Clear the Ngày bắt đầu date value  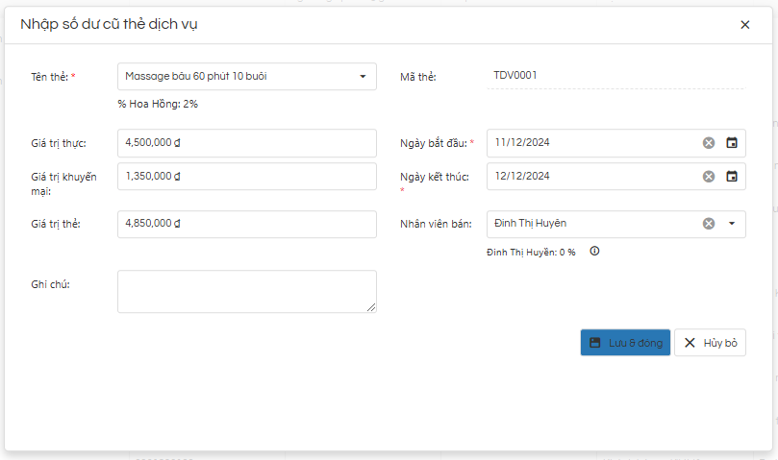pos(709,143)
